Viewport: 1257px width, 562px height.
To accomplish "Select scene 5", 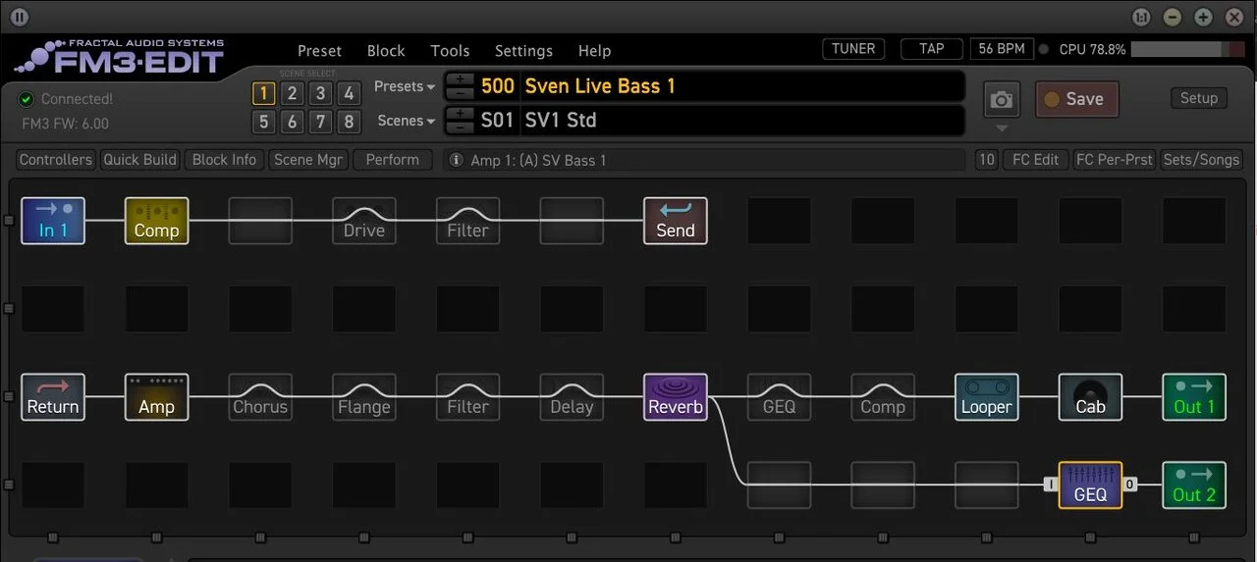I will tap(263, 122).
